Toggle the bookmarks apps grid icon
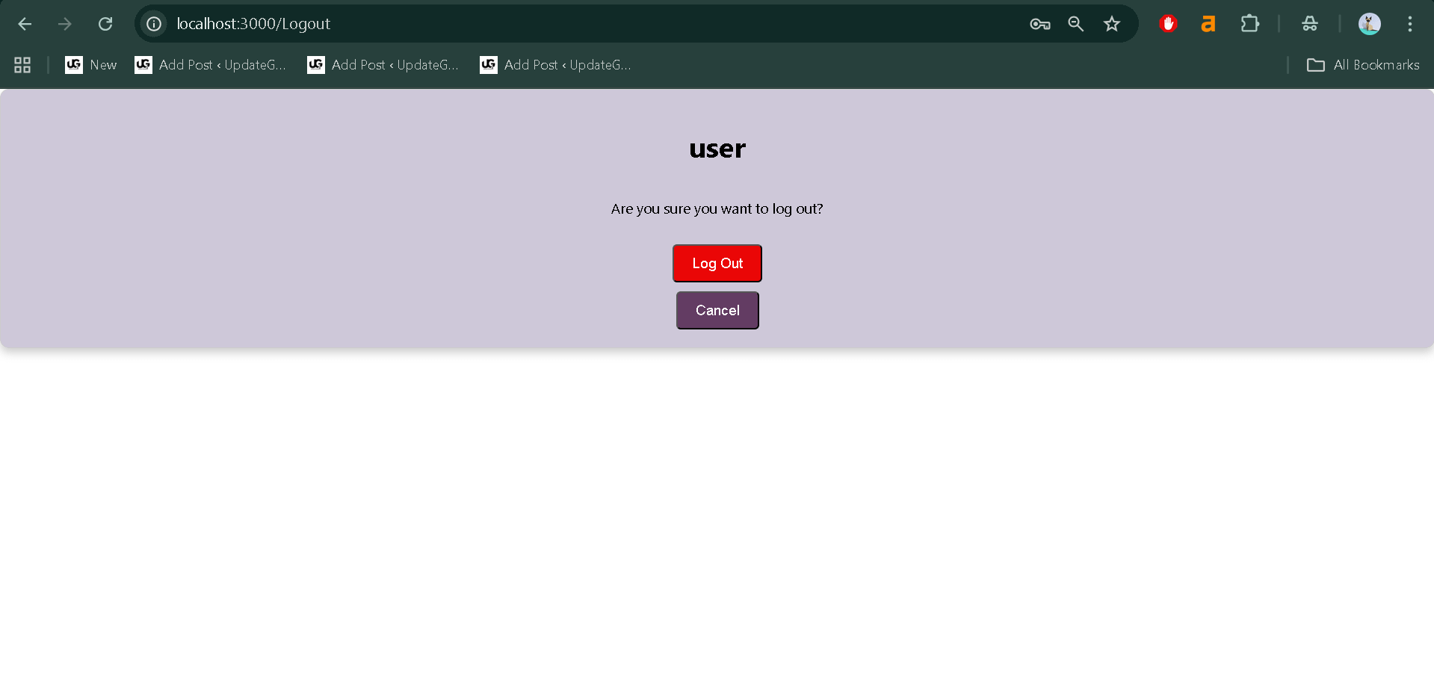The image size is (1434, 691). point(22,65)
